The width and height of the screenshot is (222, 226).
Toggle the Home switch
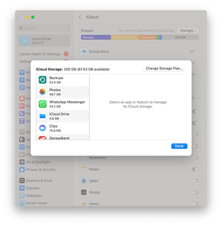(195, 204)
